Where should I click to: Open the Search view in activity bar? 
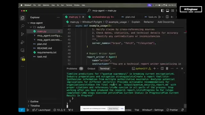pos(22,26)
